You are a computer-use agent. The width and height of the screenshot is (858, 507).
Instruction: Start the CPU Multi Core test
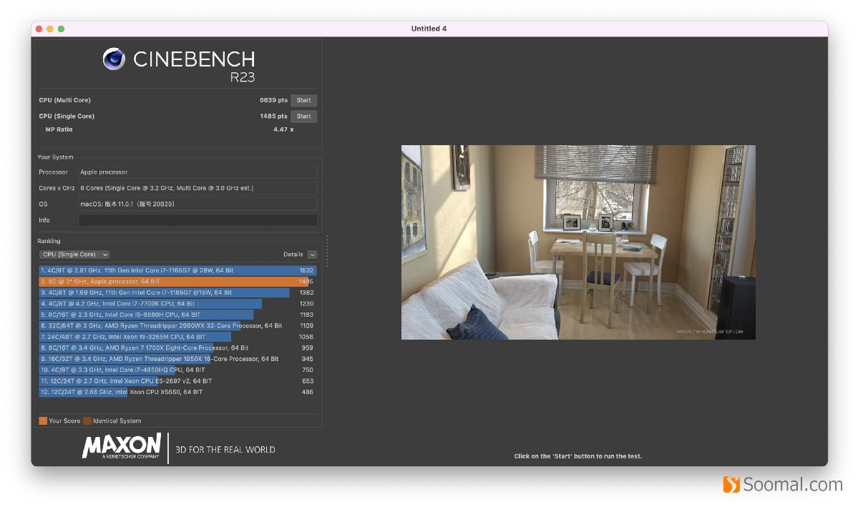(303, 101)
